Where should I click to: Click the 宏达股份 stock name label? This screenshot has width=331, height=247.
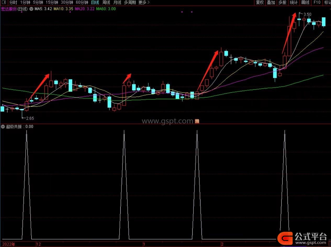pos(9,9)
